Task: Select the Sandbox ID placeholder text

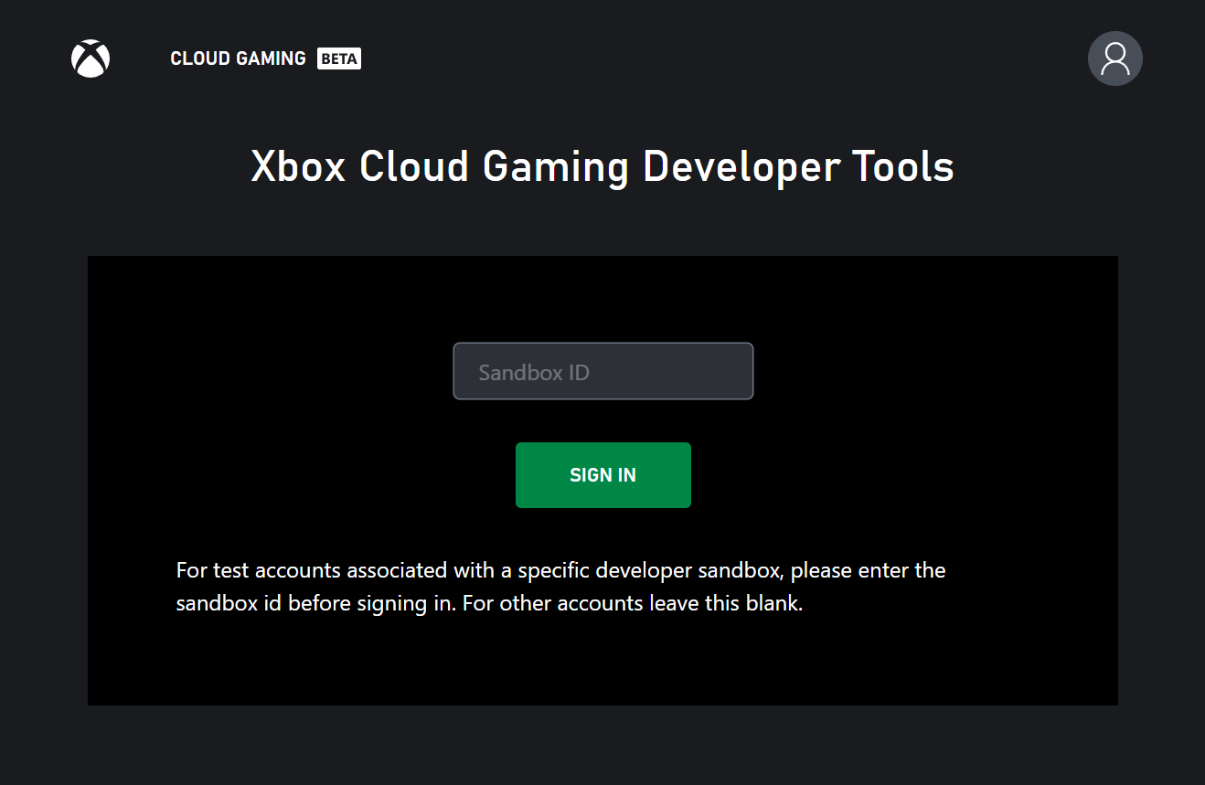Action: point(533,371)
